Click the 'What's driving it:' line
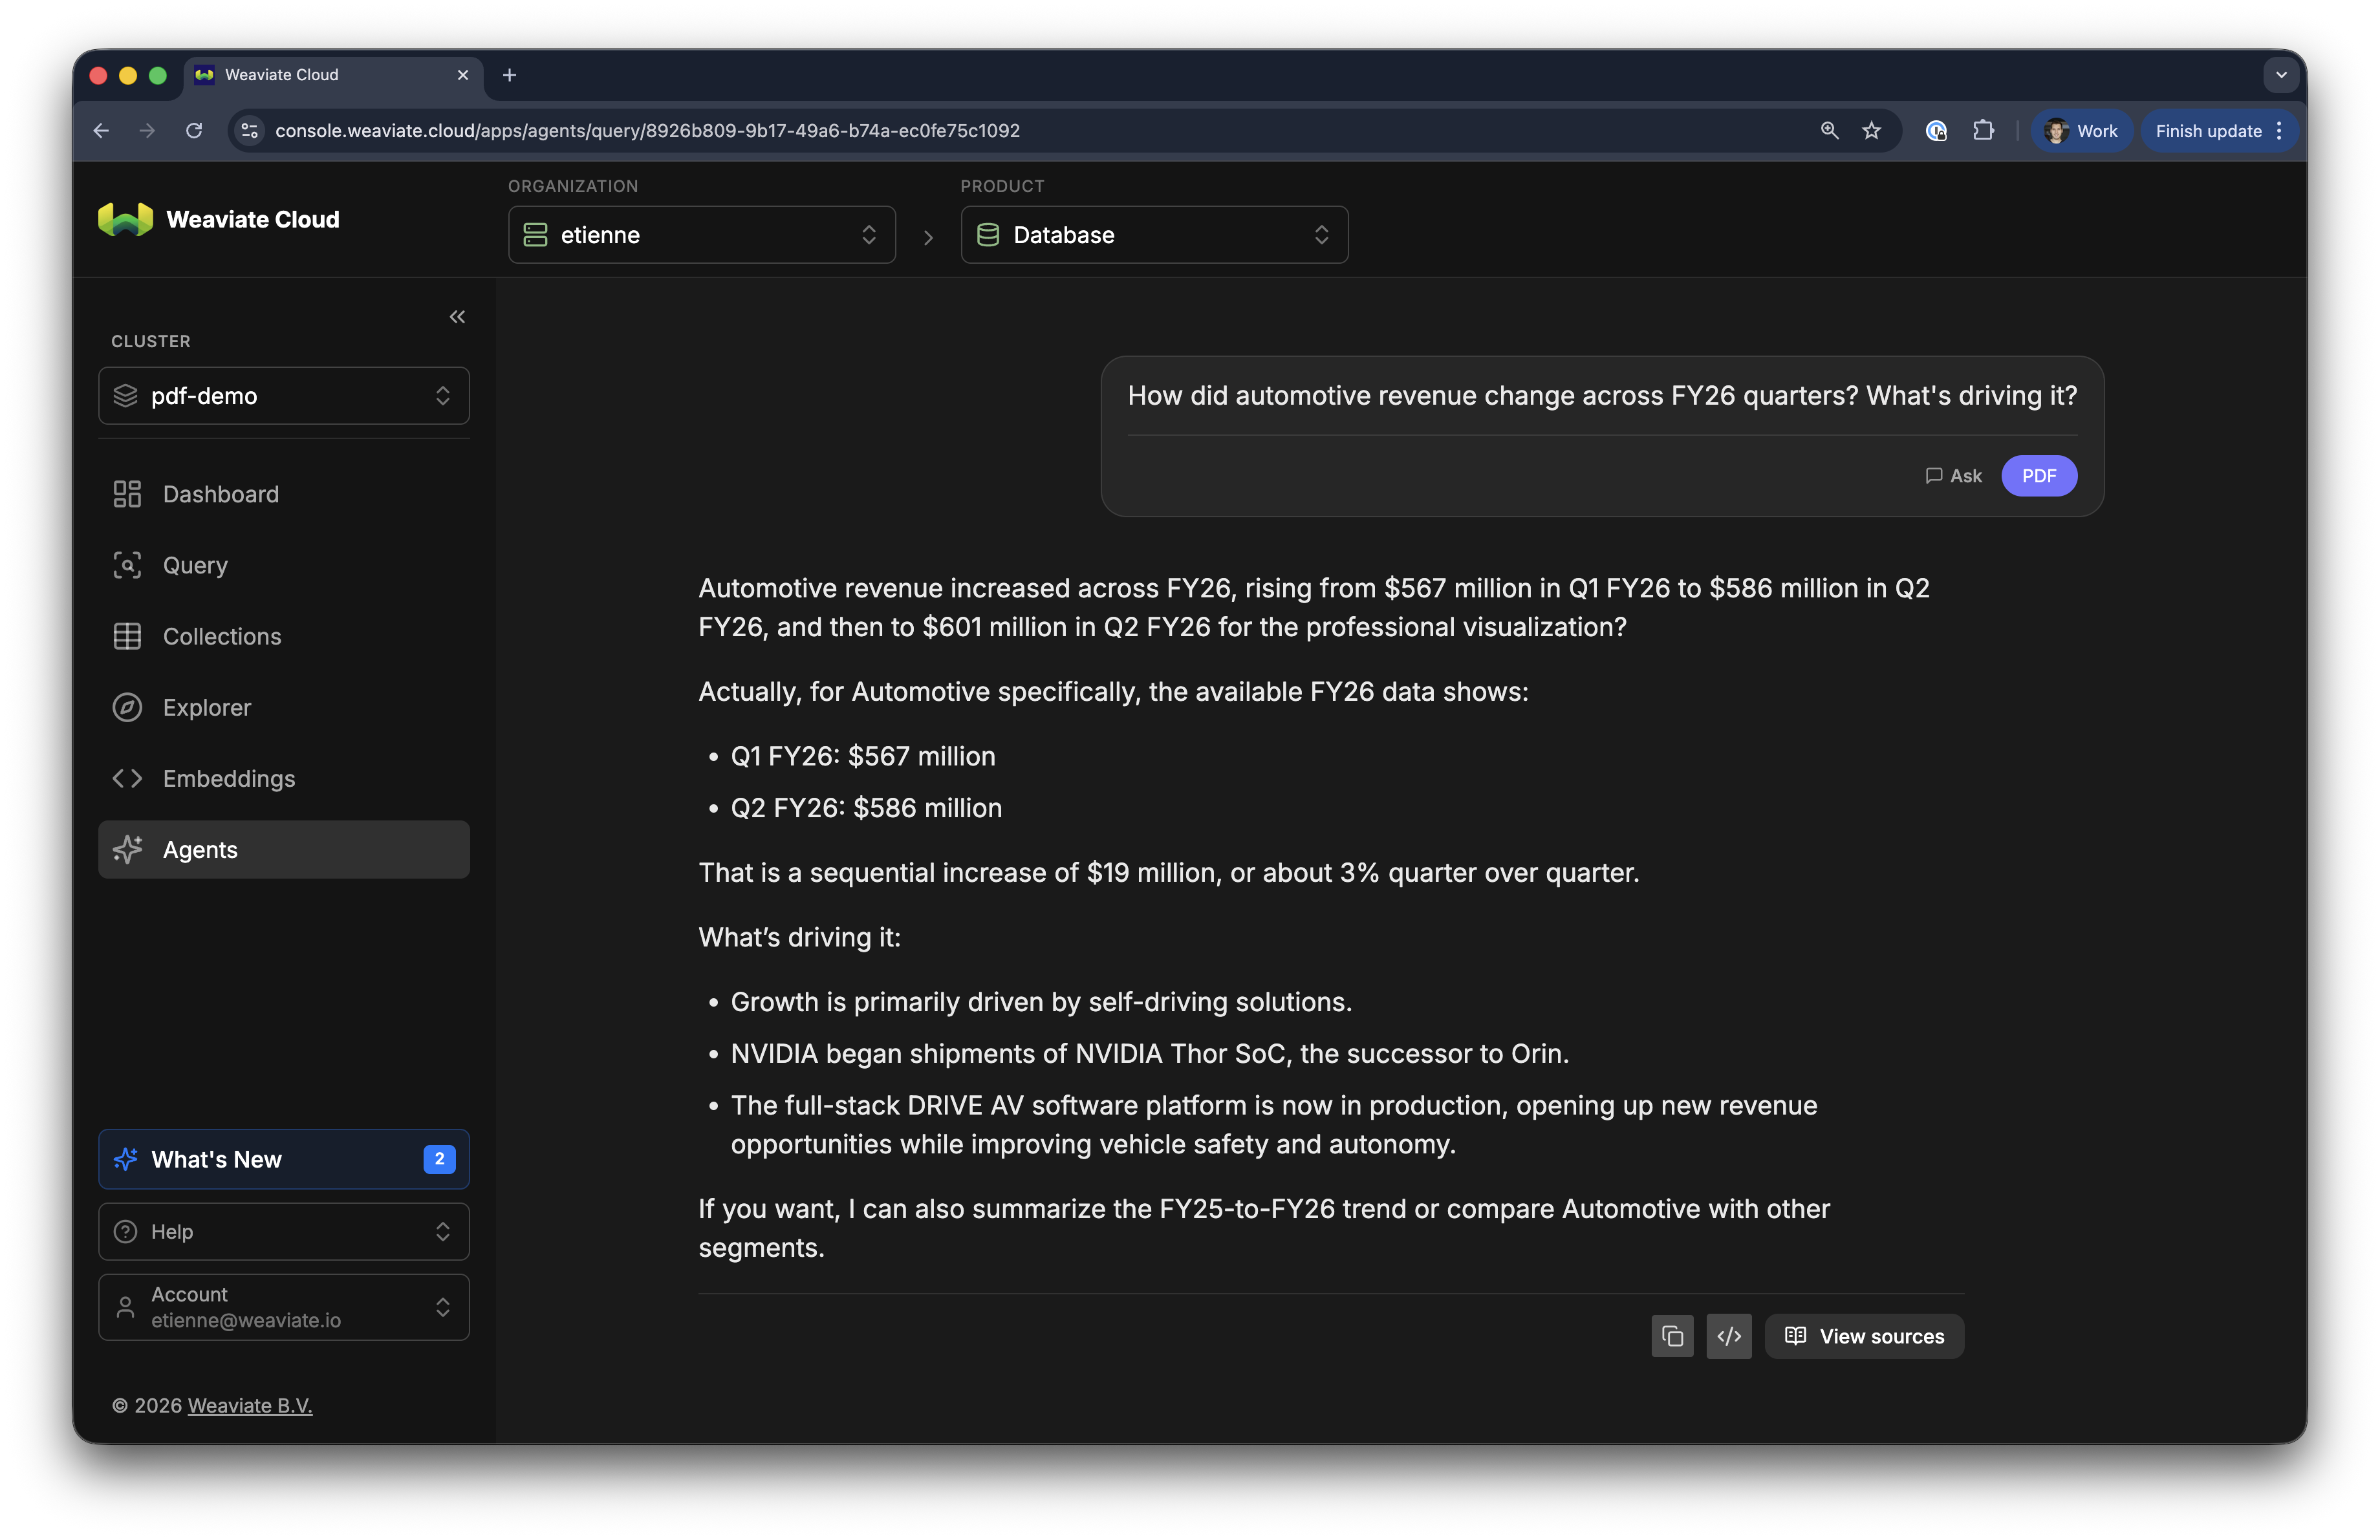 coord(799,937)
